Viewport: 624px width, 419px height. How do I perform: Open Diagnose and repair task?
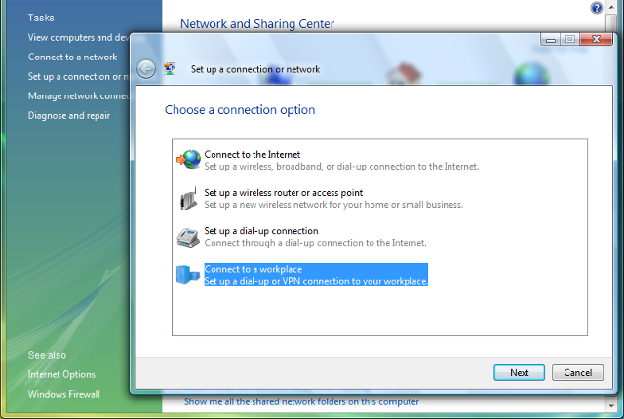[x=69, y=116]
